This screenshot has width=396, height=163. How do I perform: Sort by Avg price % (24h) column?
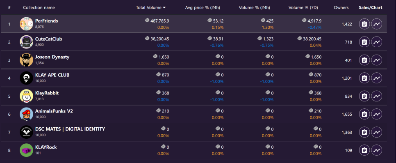(x=203, y=7)
